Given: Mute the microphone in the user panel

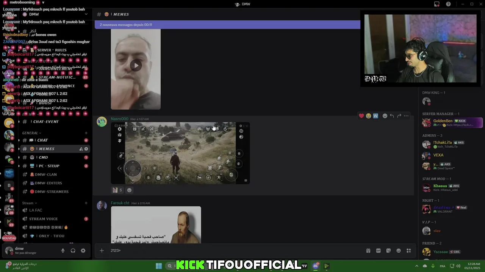Looking at the screenshot, I should [x=63, y=250].
